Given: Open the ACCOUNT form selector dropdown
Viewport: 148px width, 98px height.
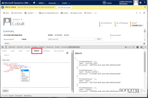Looking at the screenshot, I should (x=22, y=19).
